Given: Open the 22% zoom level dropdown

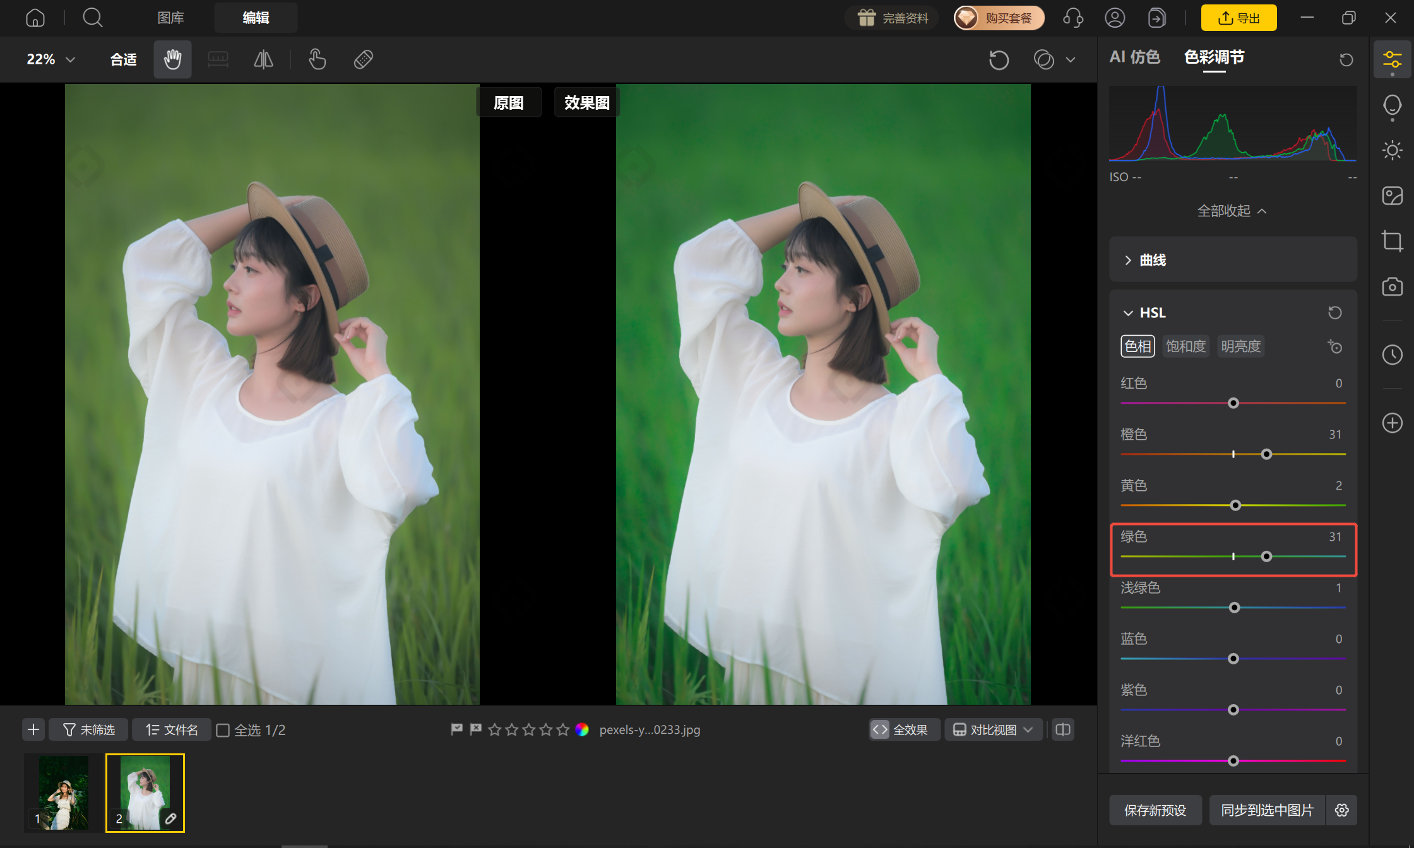Looking at the screenshot, I should [x=50, y=59].
